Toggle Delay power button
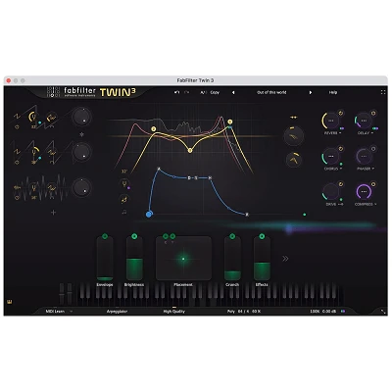The image size is (392, 392). coord(373,113)
